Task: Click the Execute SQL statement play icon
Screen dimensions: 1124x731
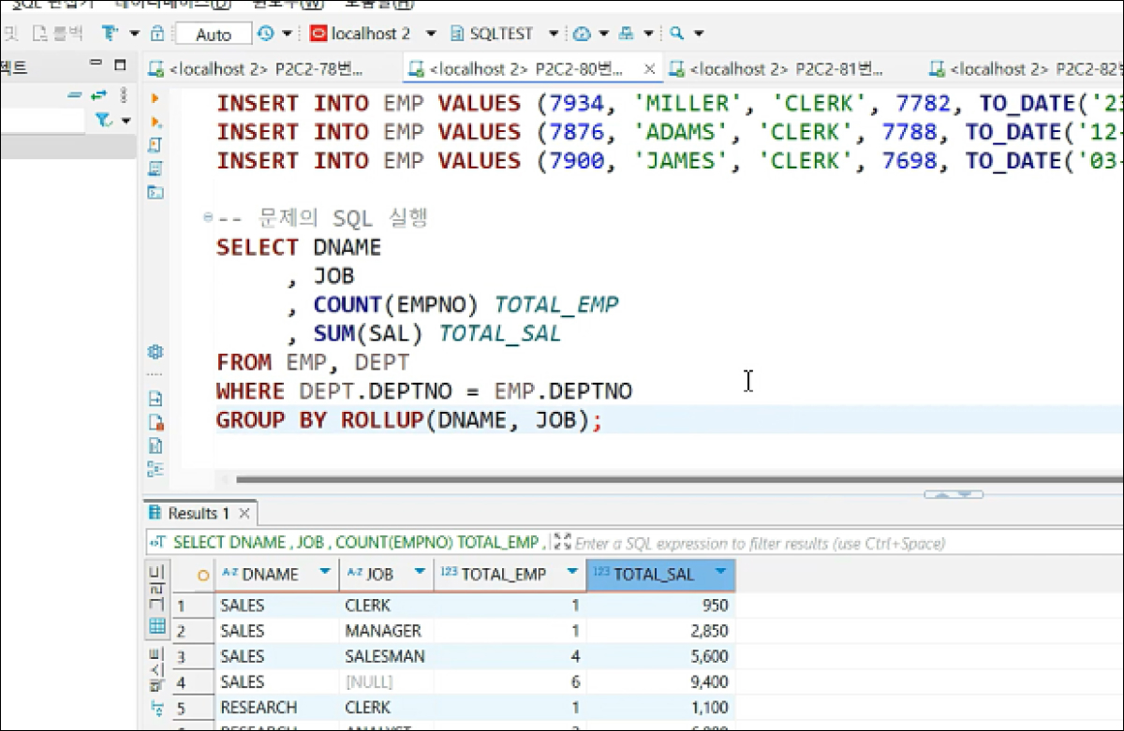Action: (x=155, y=98)
